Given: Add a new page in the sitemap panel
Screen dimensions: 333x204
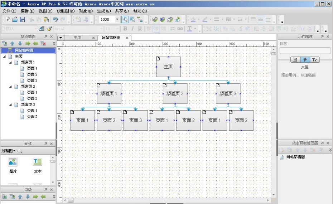Looking at the screenshot, I should 5,44.
